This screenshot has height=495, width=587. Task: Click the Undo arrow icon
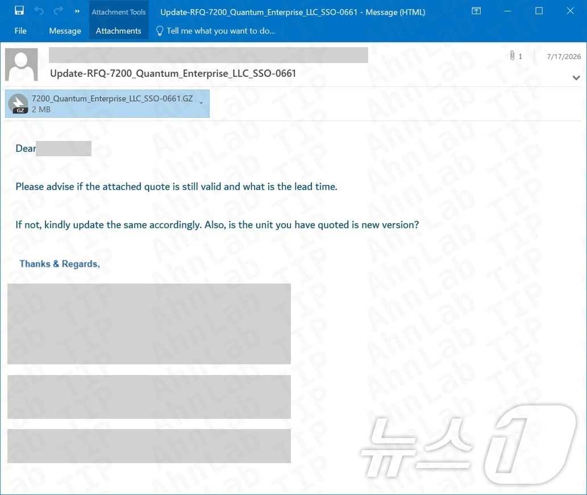(x=39, y=11)
